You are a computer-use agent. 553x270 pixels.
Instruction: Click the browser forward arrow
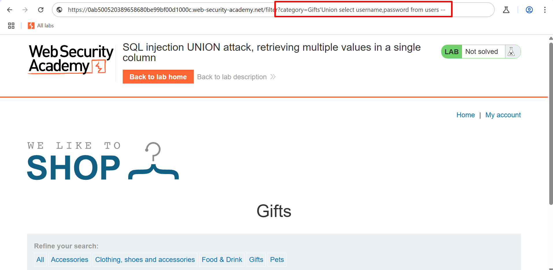pyautogui.click(x=25, y=10)
